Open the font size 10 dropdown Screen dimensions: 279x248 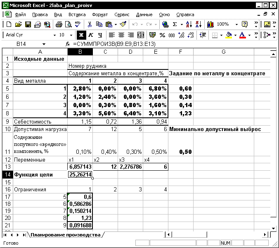click(x=71, y=35)
